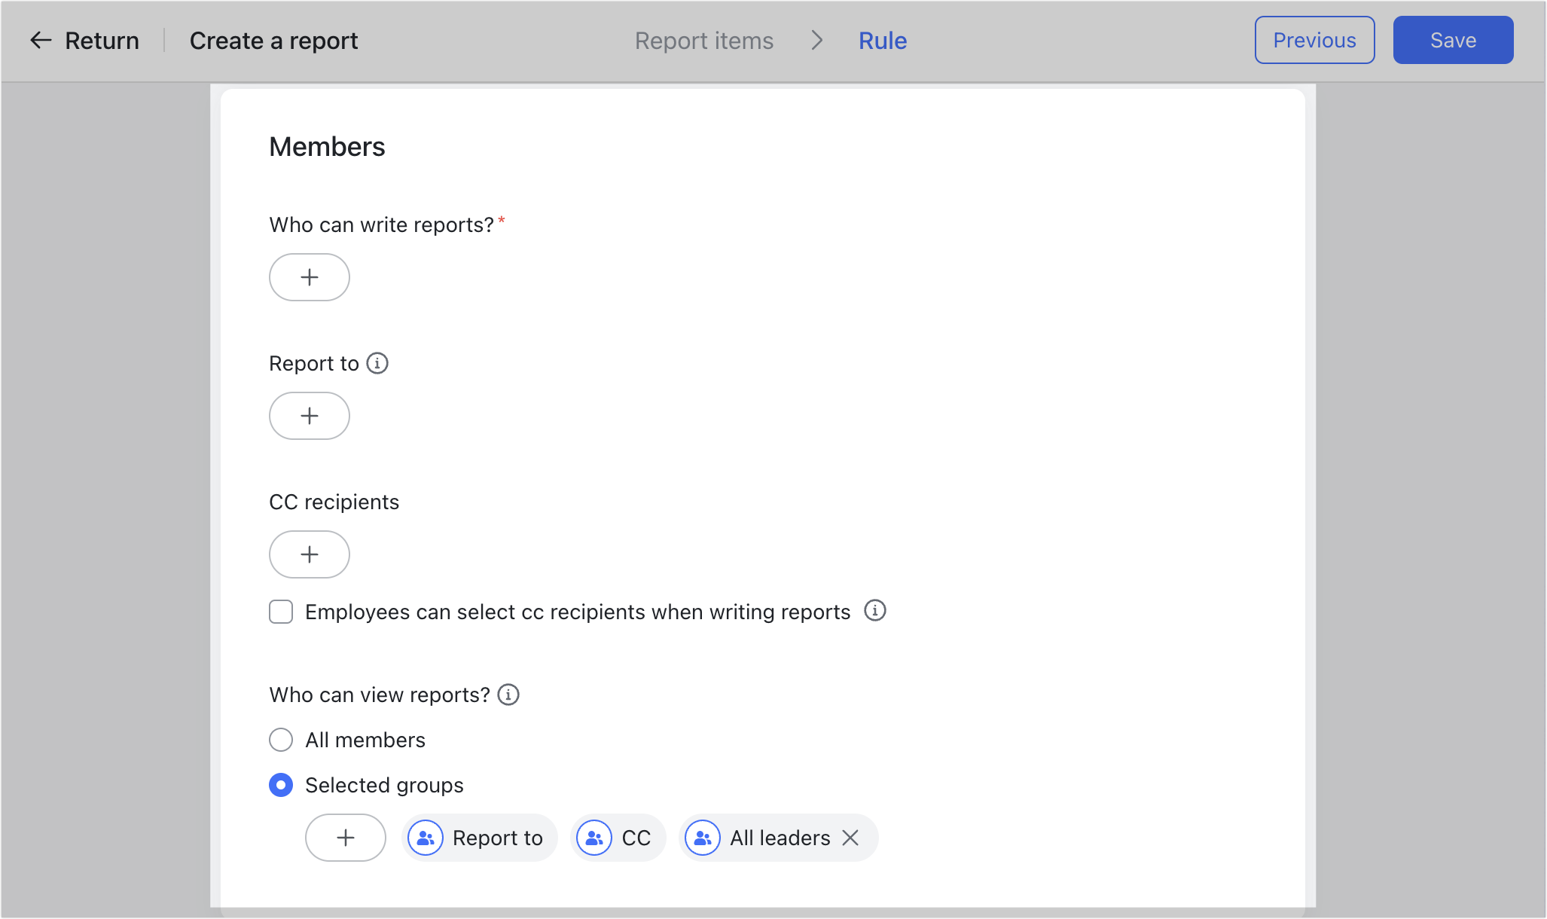Add a recipient under Report to

pos(309,416)
